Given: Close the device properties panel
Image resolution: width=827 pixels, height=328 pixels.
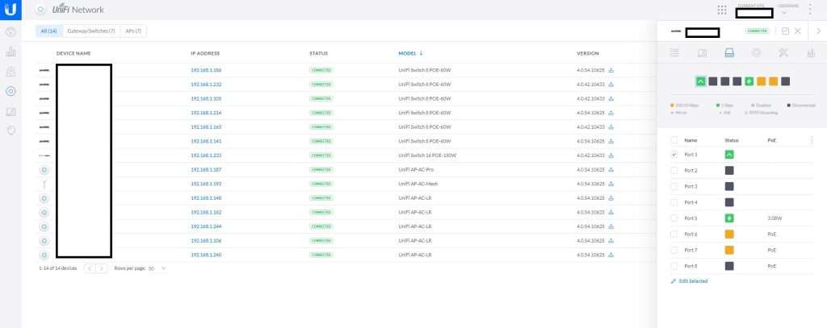Looking at the screenshot, I should pyautogui.click(x=798, y=31).
